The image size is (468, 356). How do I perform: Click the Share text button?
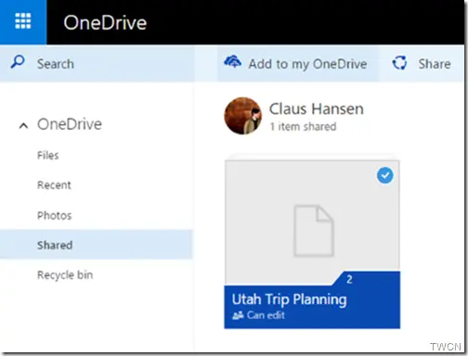pyautogui.click(x=435, y=64)
